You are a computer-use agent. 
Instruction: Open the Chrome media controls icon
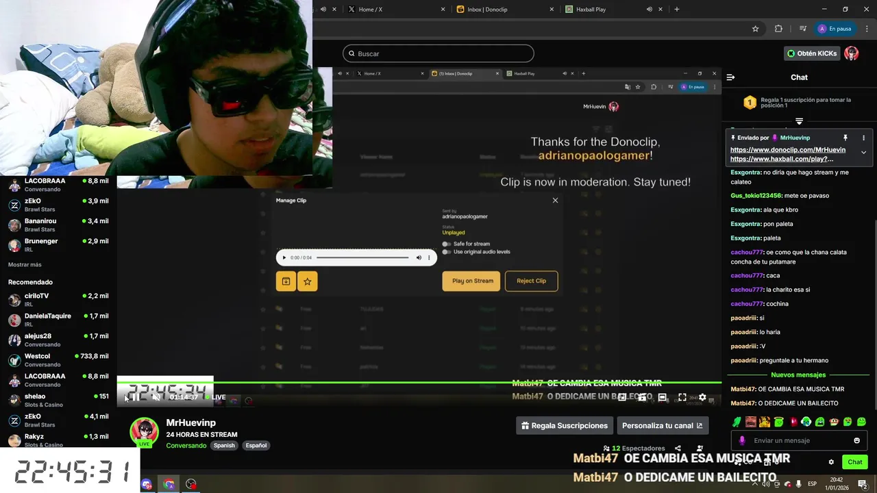click(x=802, y=29)
